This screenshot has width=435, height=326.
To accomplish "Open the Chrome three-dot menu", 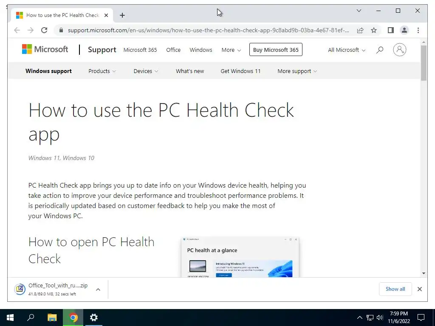I will (418, 30).
